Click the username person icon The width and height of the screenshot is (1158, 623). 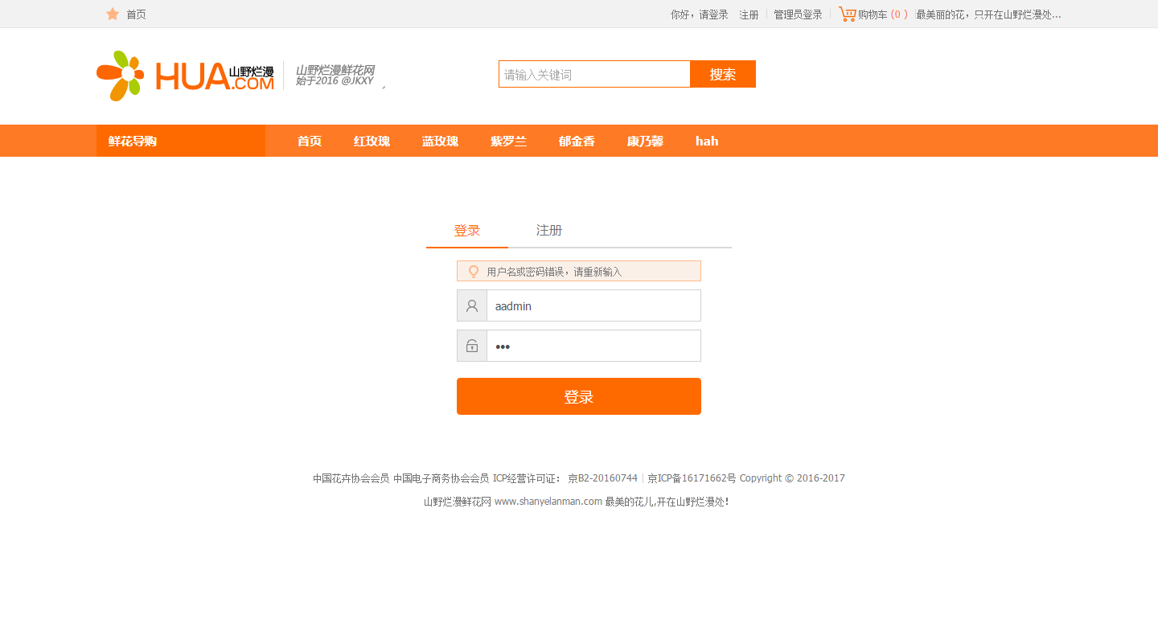click(472, 305)
